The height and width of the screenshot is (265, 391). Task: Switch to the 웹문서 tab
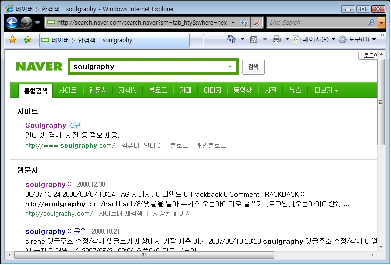(98, 90)
